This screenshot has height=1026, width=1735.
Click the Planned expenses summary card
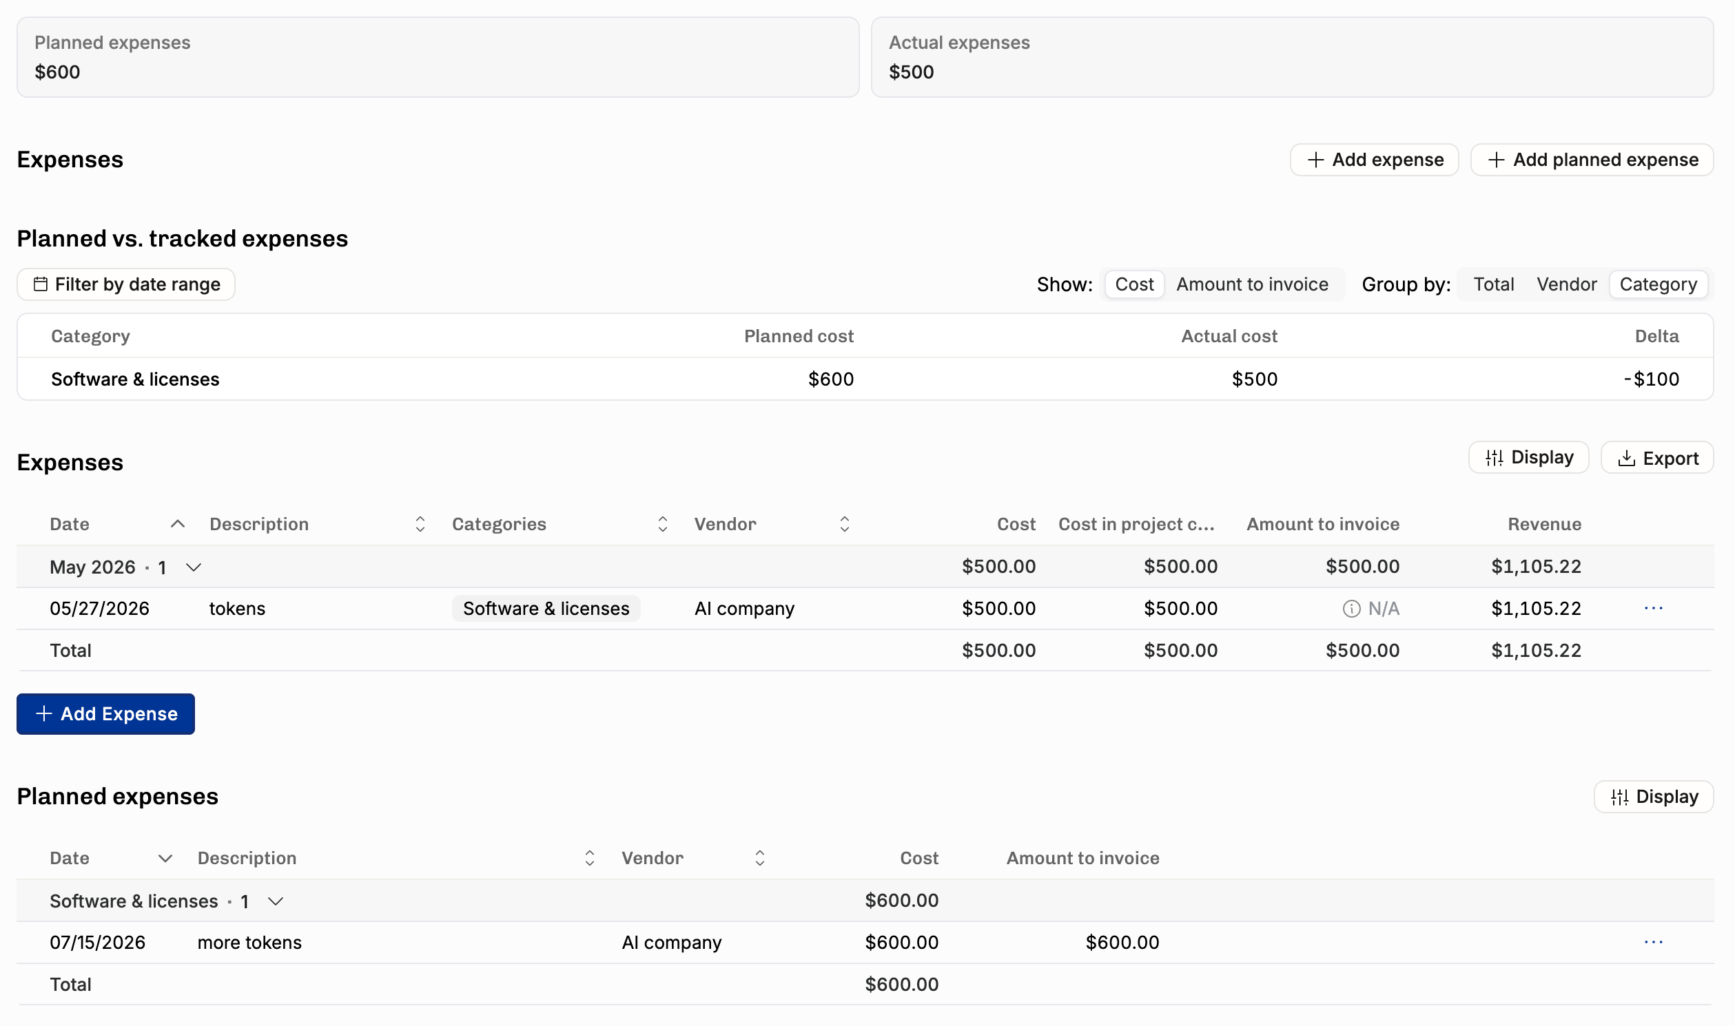click(x=438, y=57)
